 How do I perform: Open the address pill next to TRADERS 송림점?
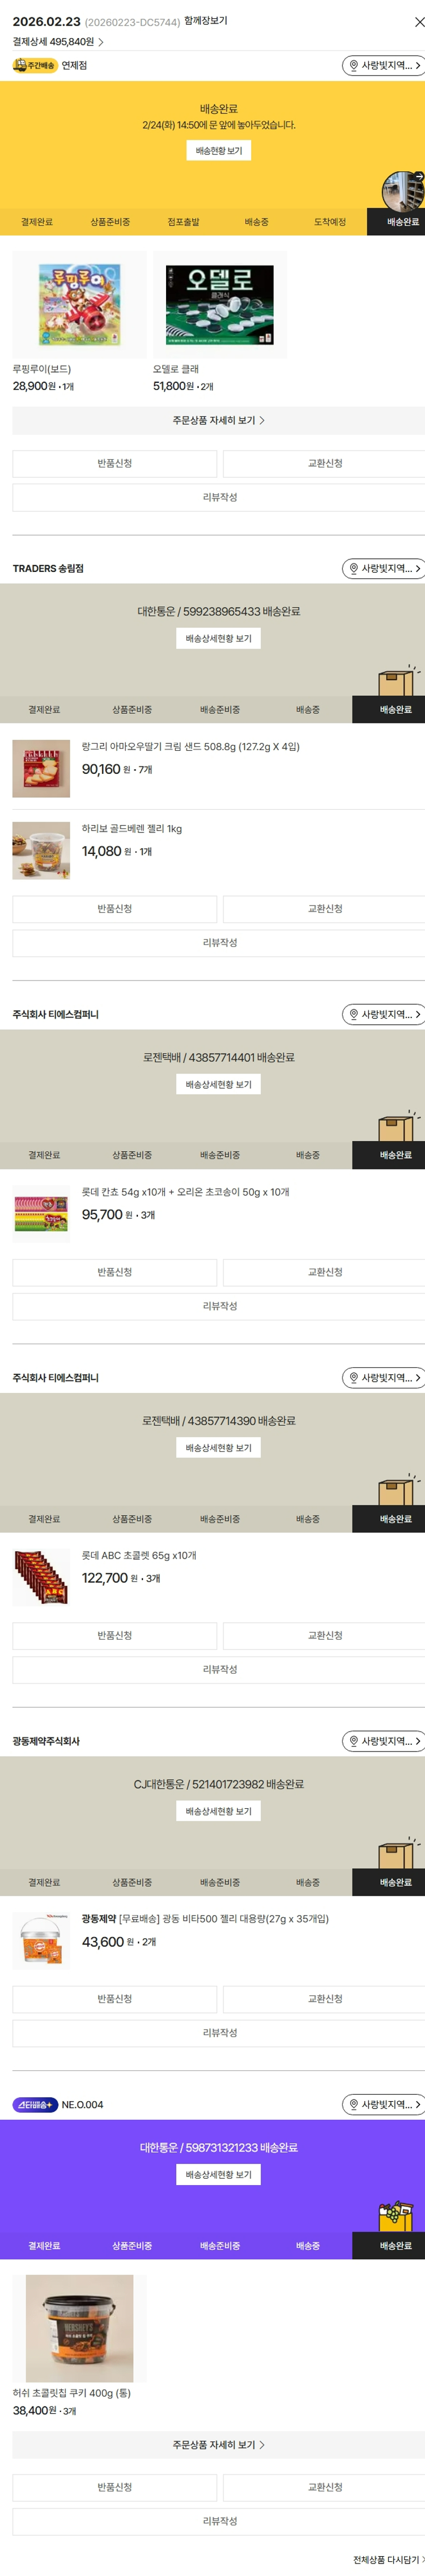coord(383,569)
